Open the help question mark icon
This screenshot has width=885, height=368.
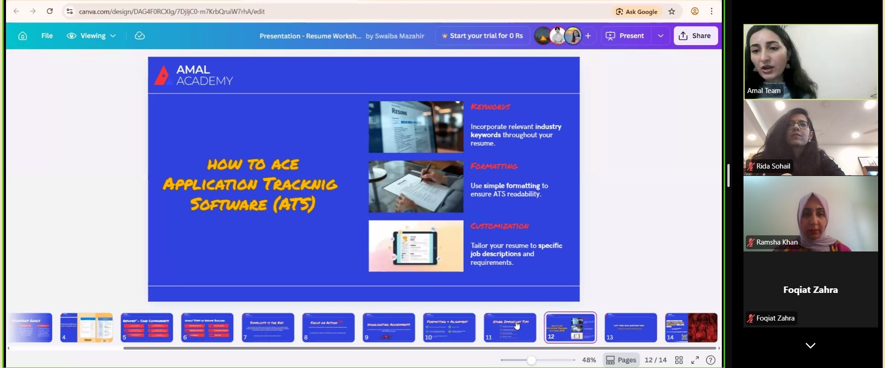711,360
